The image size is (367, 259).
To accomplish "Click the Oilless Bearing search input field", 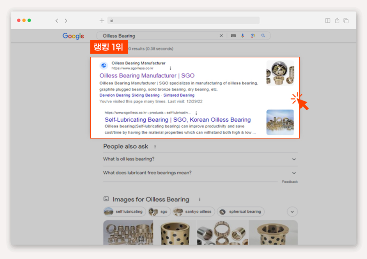I will click(x=159, y=36).
